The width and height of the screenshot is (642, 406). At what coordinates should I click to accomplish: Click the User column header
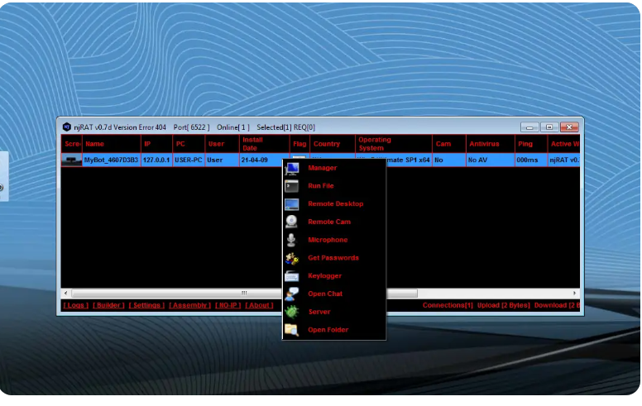[222, 144]
